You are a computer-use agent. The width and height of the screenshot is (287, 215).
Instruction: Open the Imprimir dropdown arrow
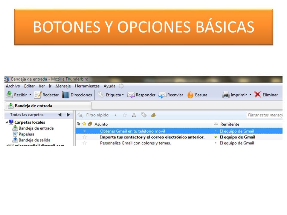point(251,95)
